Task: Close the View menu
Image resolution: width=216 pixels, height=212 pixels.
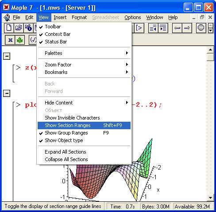Action: (43, 17)
